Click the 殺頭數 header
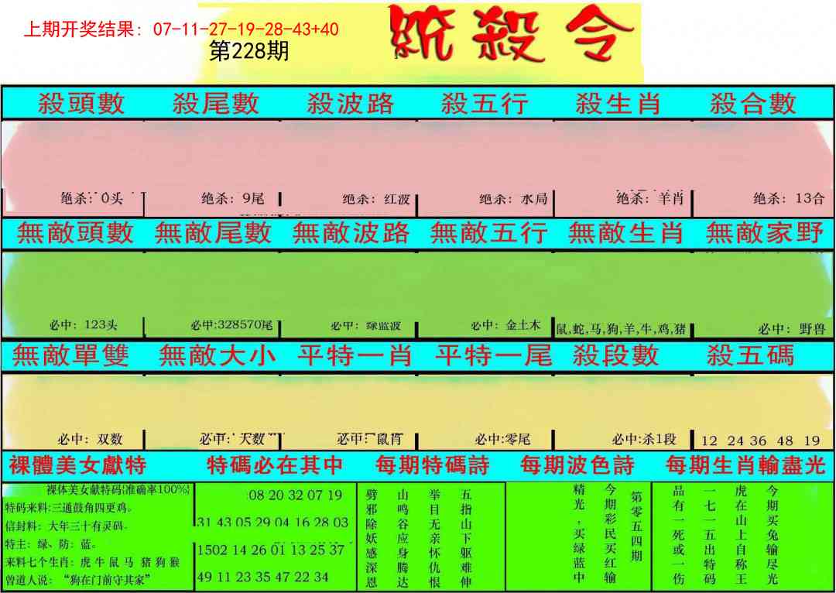This screenshot has height=593, width=836. point(81,103)
